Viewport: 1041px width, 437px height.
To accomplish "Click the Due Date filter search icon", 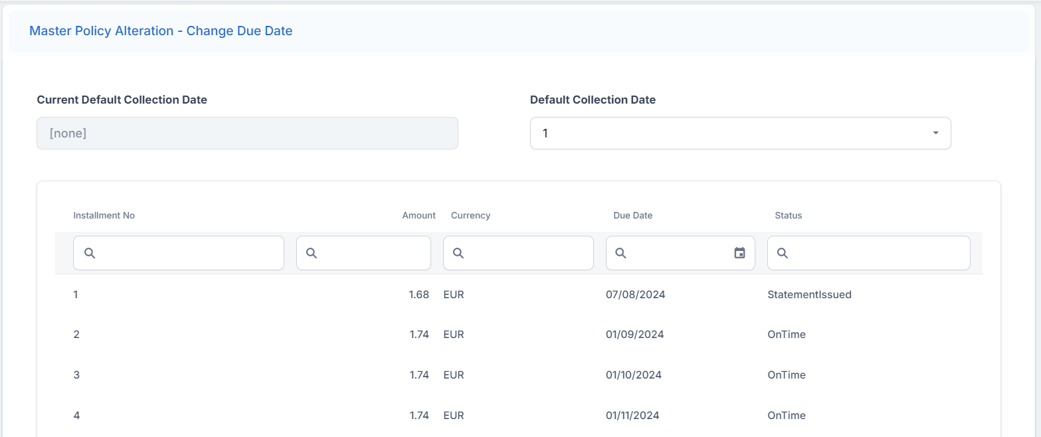I will pos(620,253).
